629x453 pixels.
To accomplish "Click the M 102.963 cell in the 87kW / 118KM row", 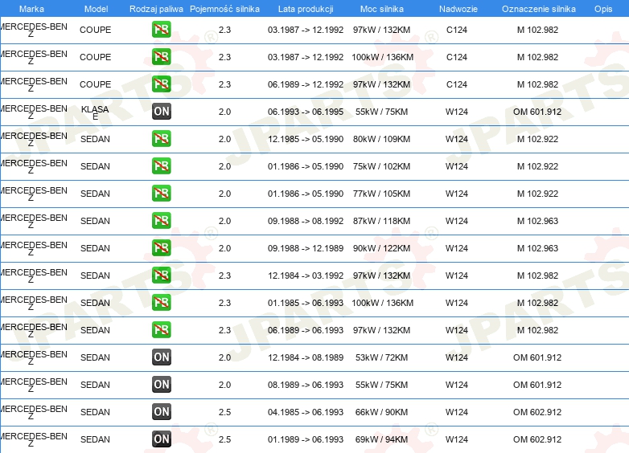I will click(x=537, y=221).
